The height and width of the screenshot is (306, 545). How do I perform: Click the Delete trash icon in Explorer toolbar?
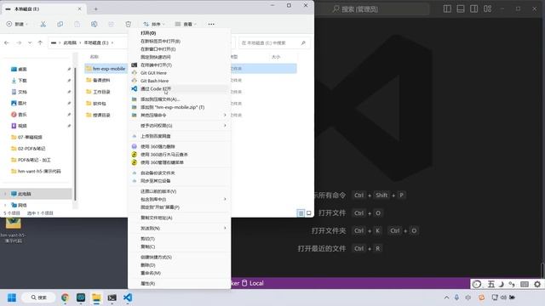(x=129, y=24)
